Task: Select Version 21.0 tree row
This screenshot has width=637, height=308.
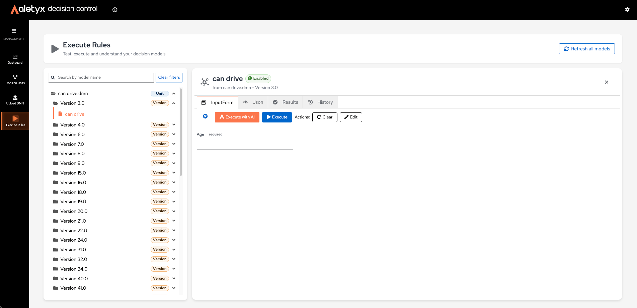Action: tap(114, 221)
